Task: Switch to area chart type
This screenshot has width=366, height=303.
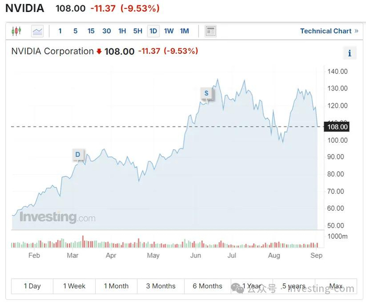Action: (x=38, y=31)
